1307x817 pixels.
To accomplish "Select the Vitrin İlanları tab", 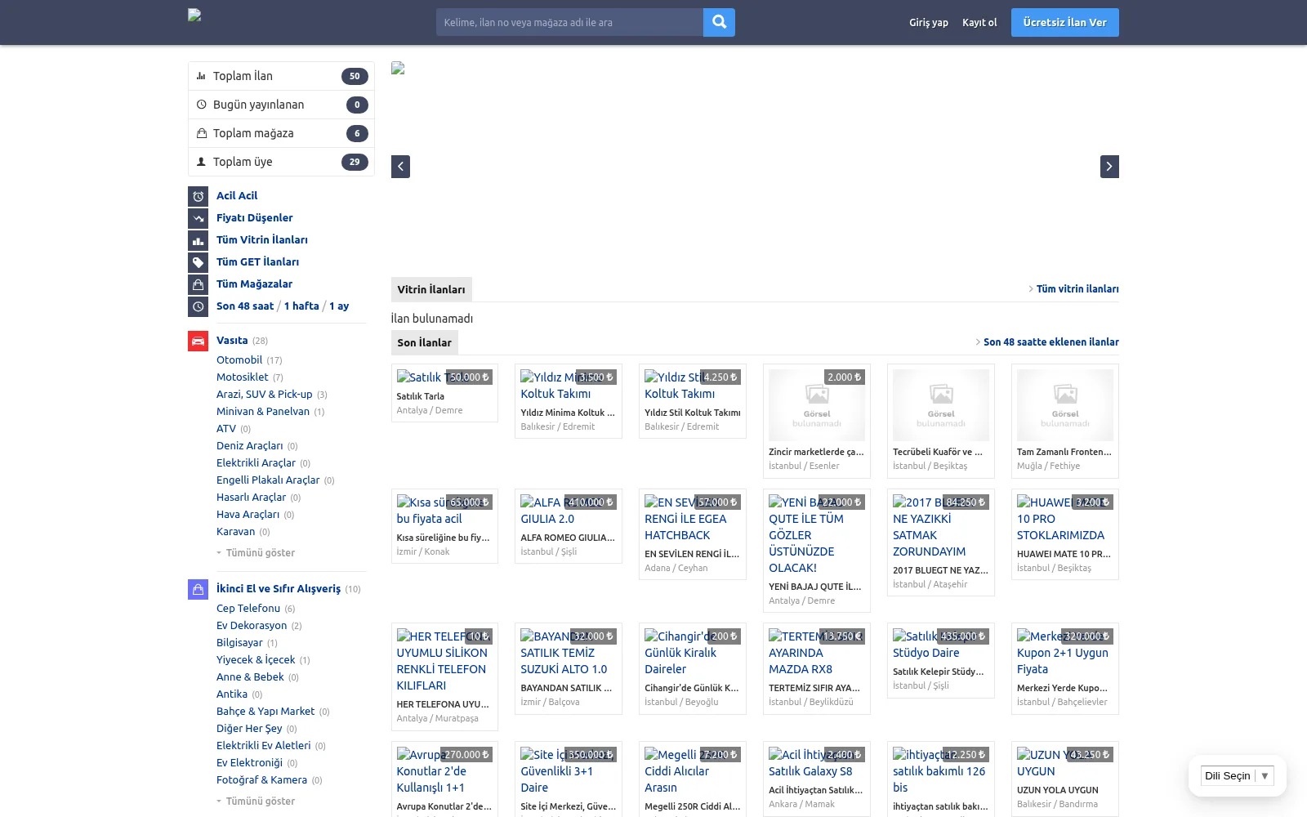I will click(x=431, y=289).
